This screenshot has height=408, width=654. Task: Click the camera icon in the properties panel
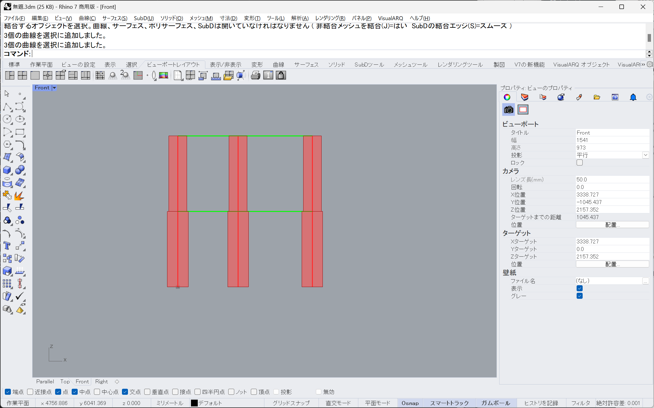tap(509, 110)
